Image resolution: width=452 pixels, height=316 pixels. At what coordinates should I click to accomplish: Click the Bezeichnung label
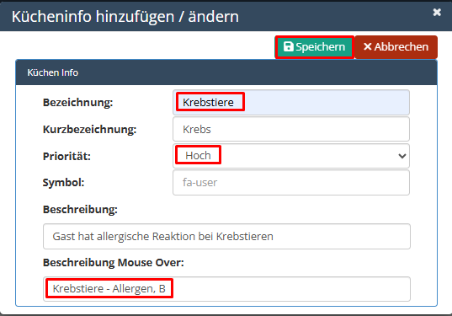click(77, 103)
